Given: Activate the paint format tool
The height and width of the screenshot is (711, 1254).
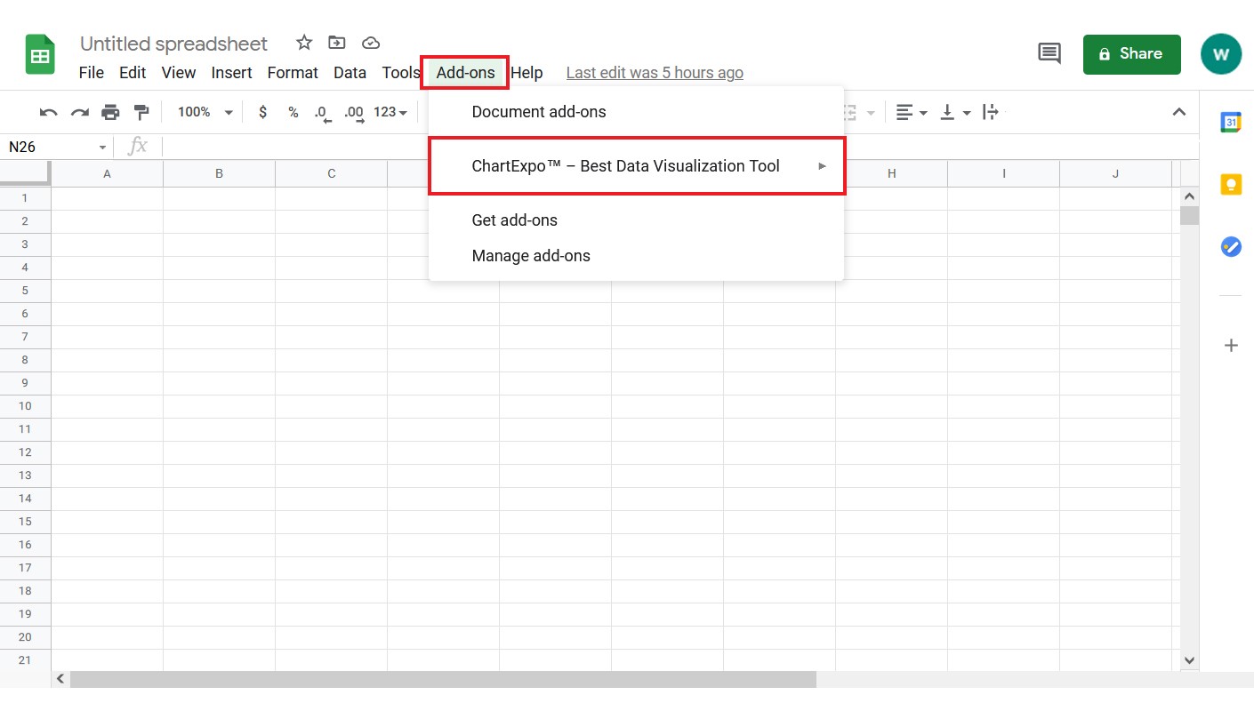Looking at the screenshot, I should 141,112.
